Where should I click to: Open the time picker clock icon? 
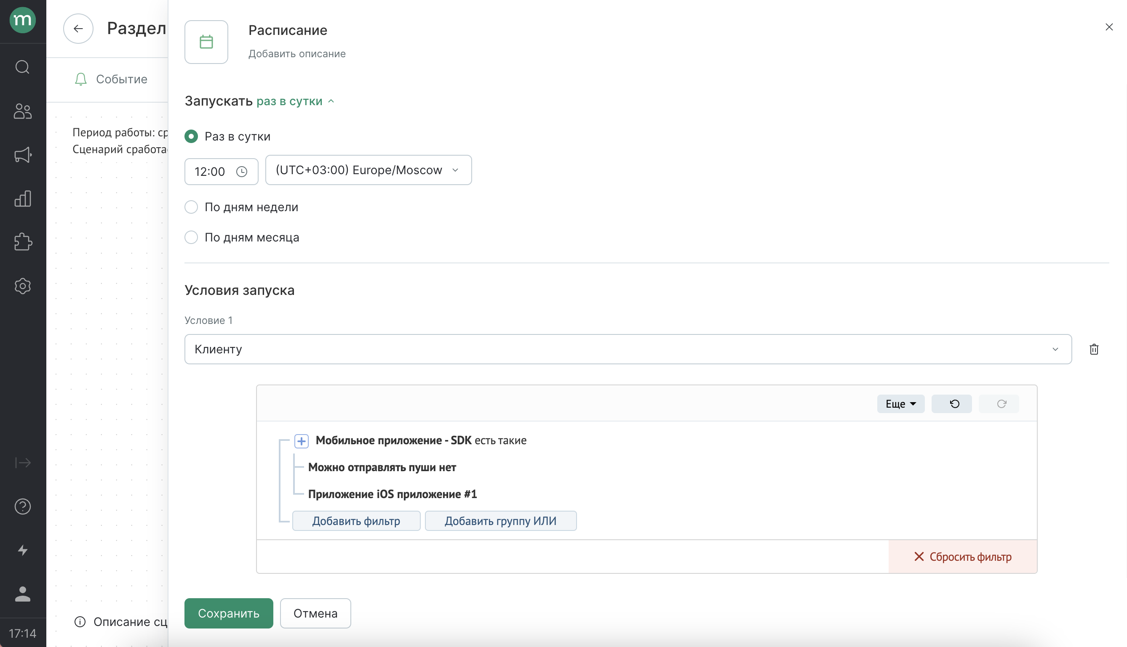tap(241, 172)
